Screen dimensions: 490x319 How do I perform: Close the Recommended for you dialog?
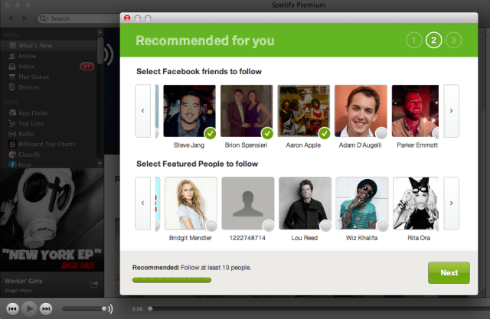tap(127, 18)
